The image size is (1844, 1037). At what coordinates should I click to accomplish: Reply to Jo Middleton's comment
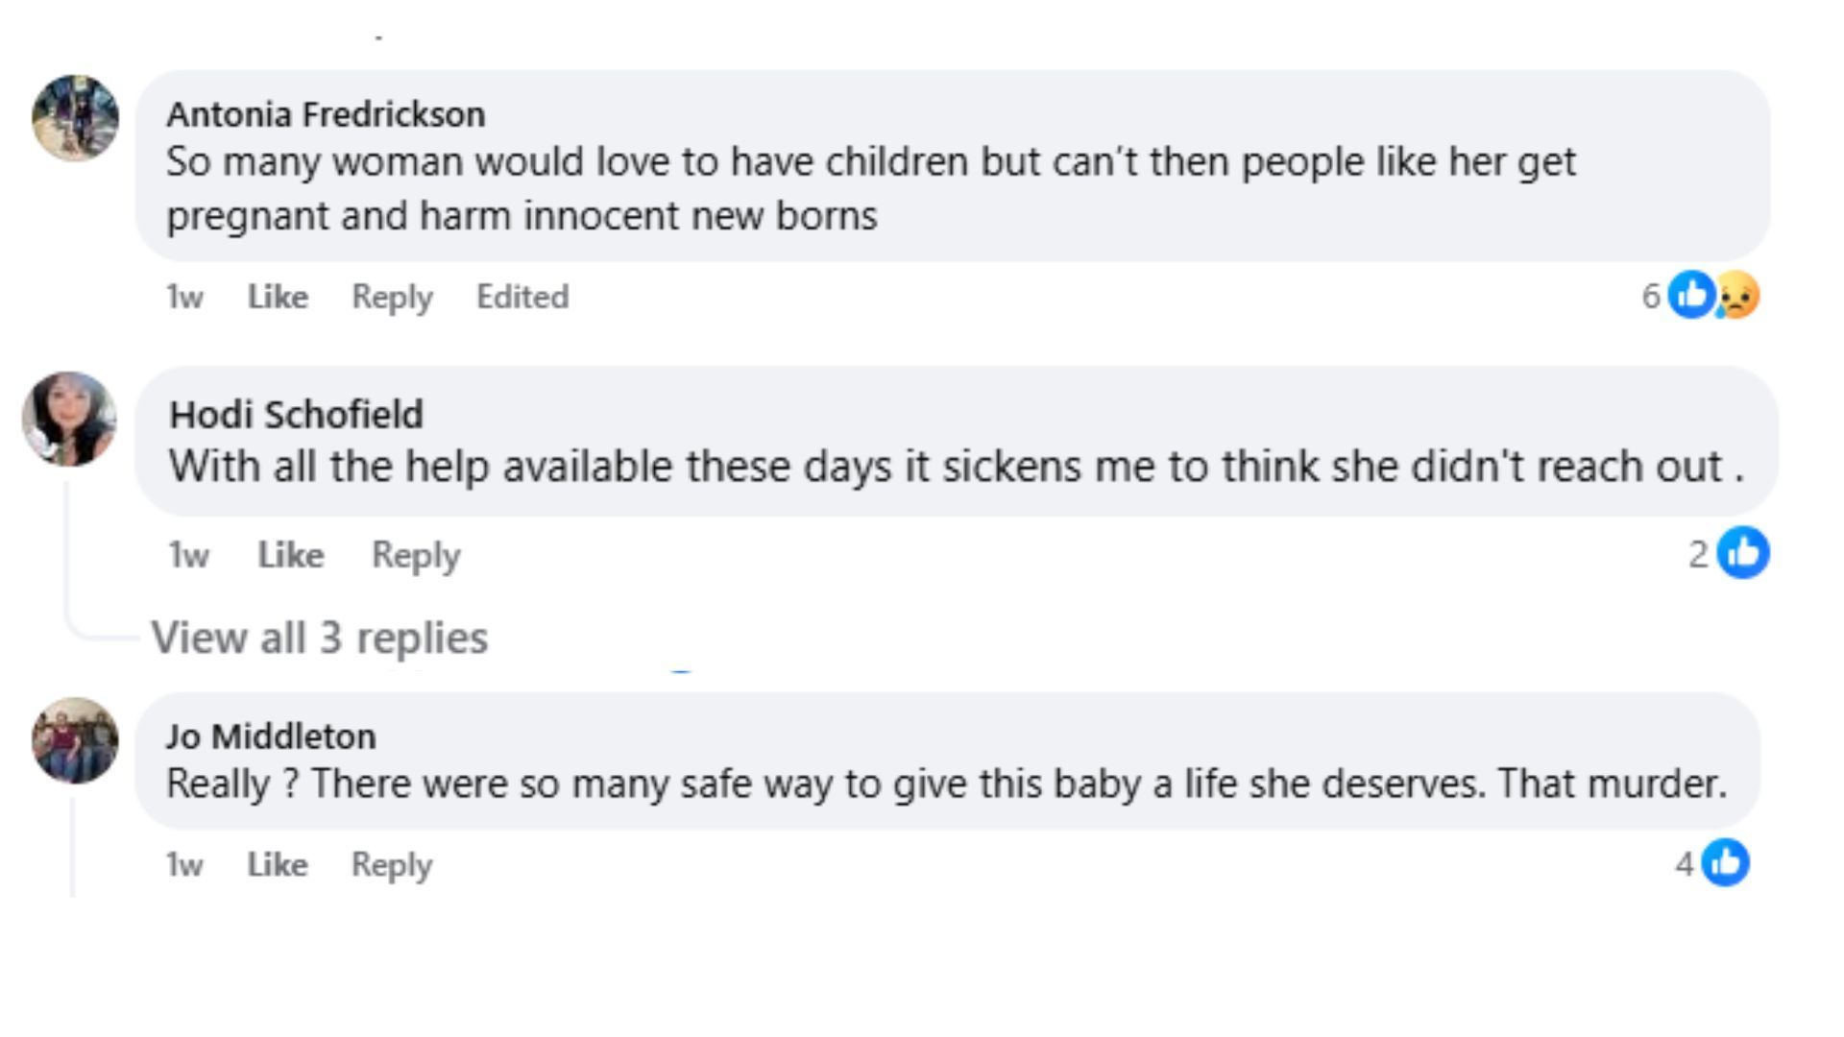click(392, 864)
